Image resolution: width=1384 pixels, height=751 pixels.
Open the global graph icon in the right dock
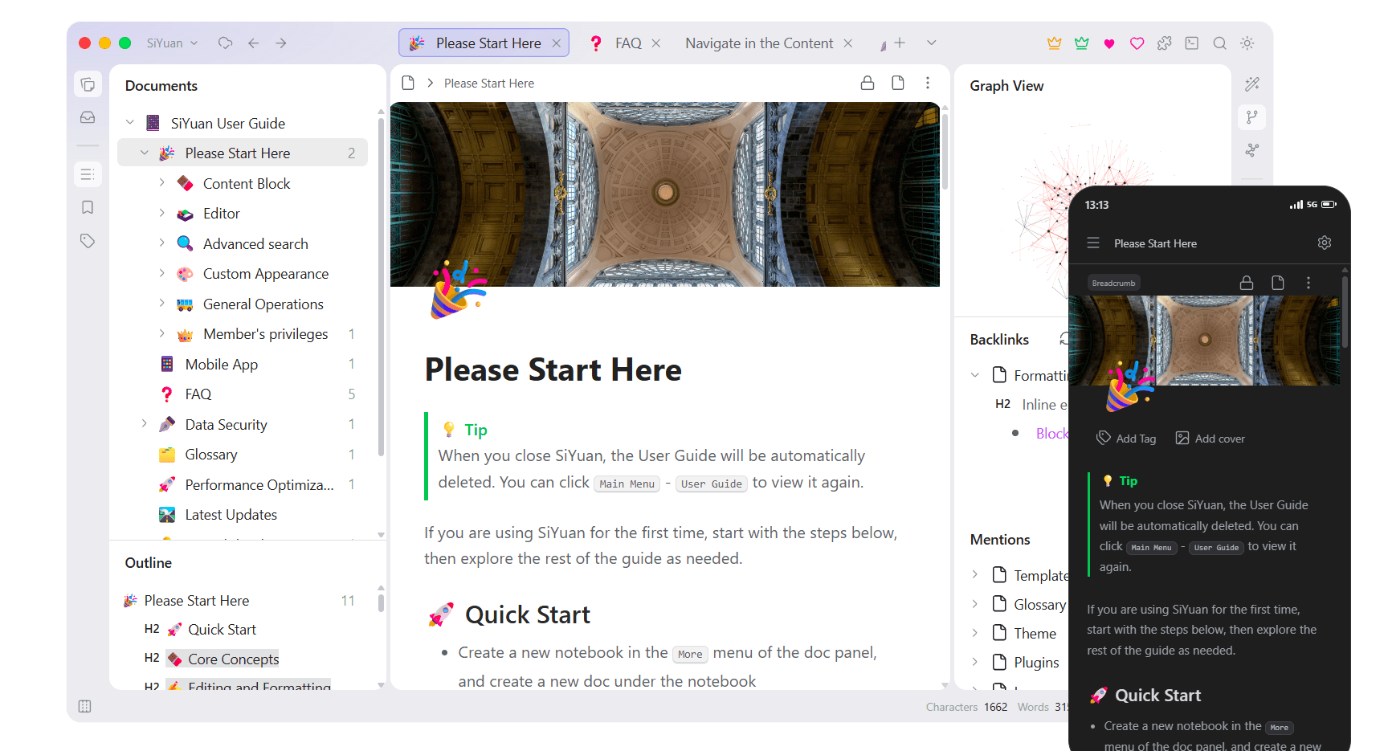pyautogui.click(x=1252, y=150)
